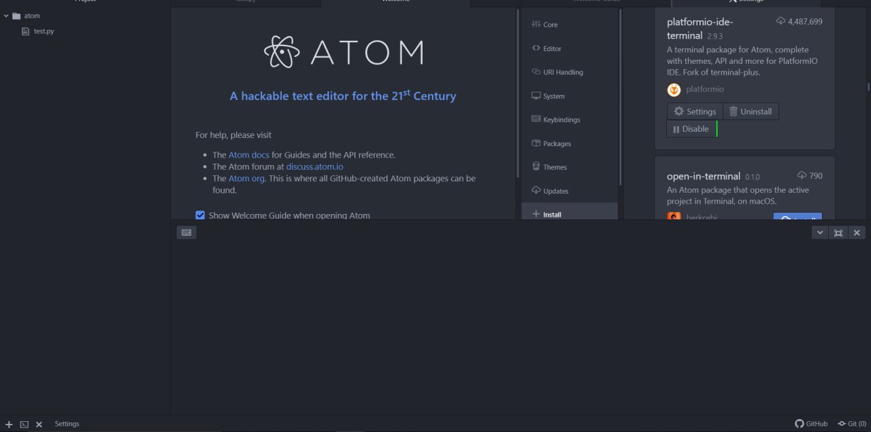Switch to the Welcome Guide tab

[595, 1]
